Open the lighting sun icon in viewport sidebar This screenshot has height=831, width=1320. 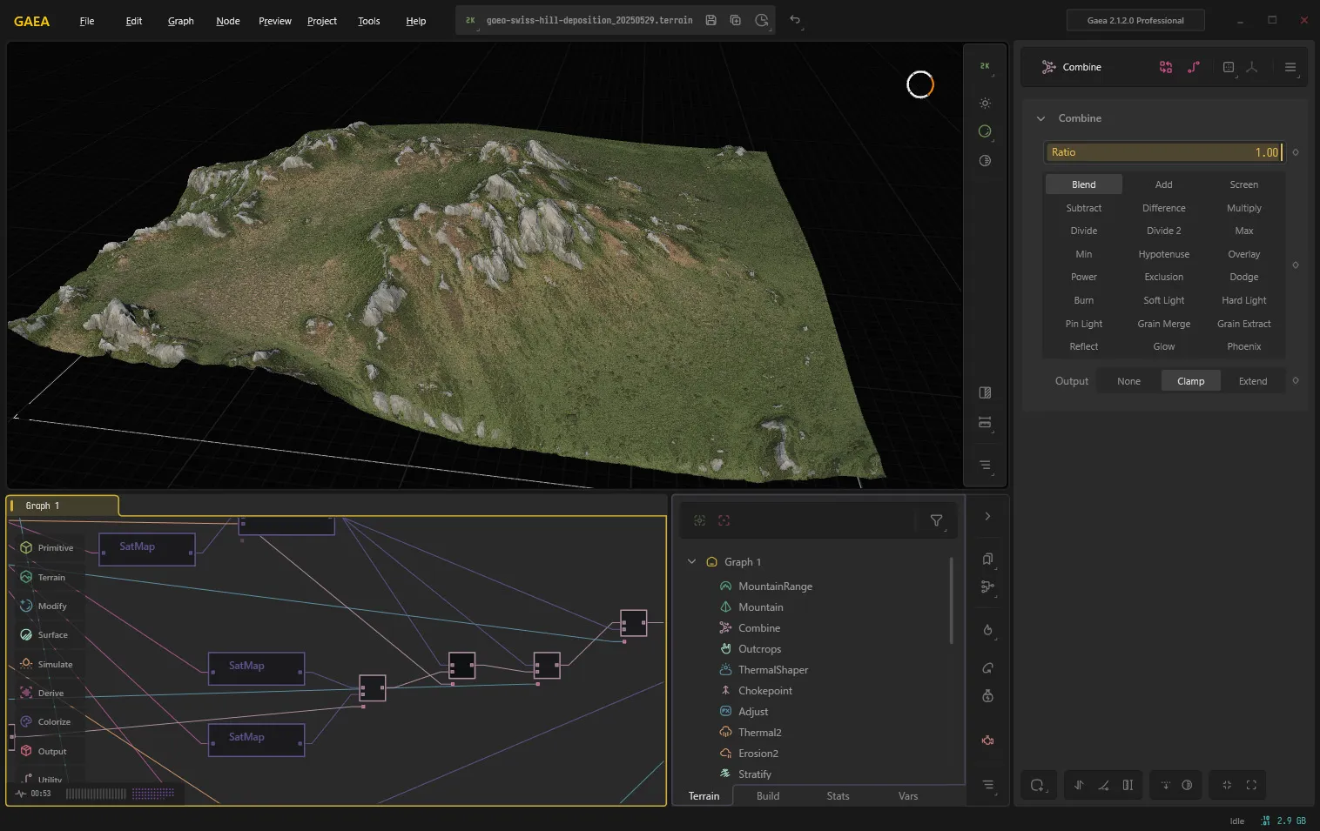click(x=985, y=104)
